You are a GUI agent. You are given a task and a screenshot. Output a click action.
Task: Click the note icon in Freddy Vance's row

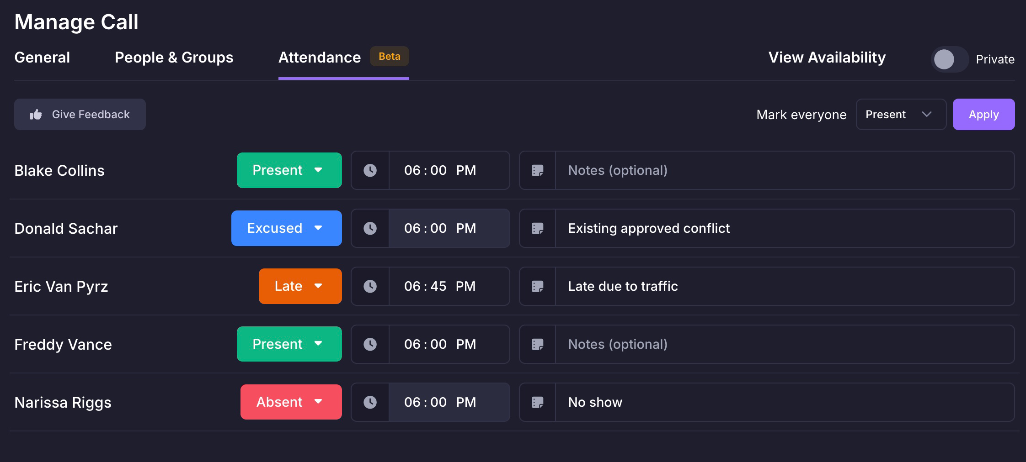pos(537,344)
